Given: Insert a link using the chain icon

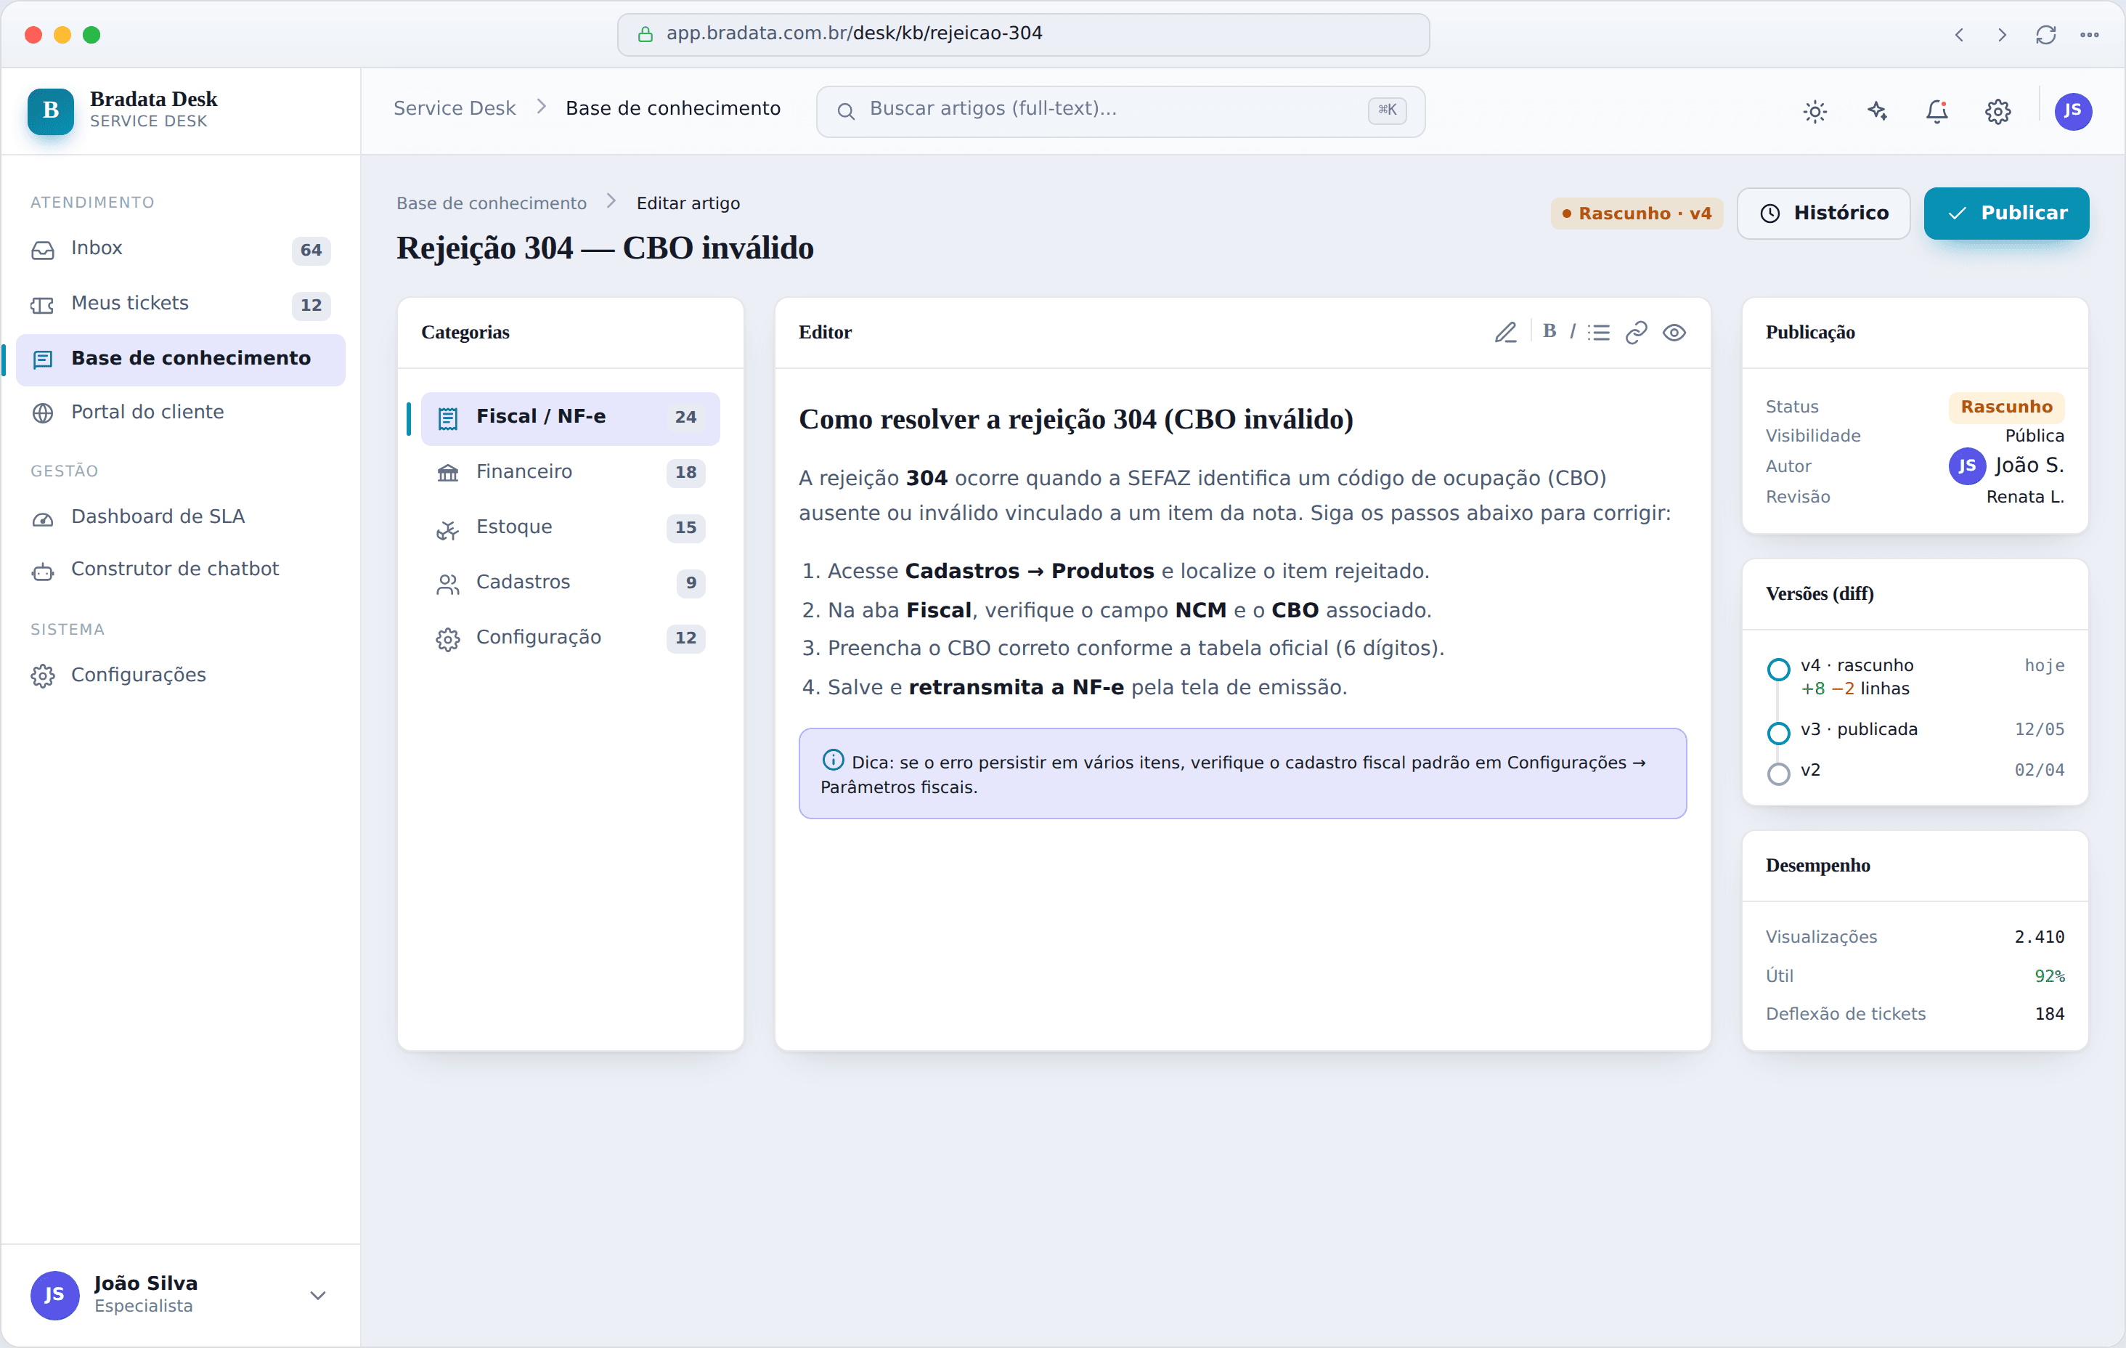Looking at the screenshot, I should [1636, 332].
